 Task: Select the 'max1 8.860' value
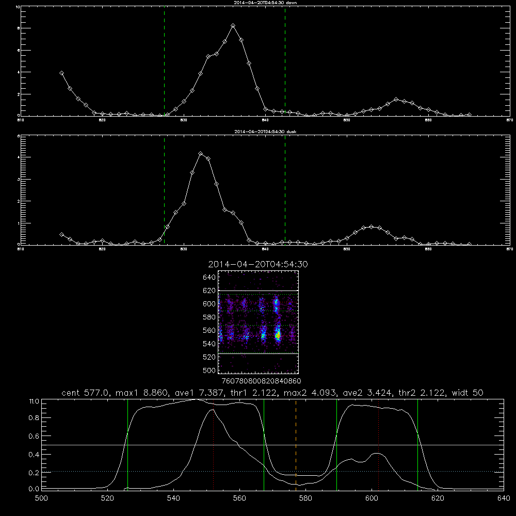click(x=142, y=393)
